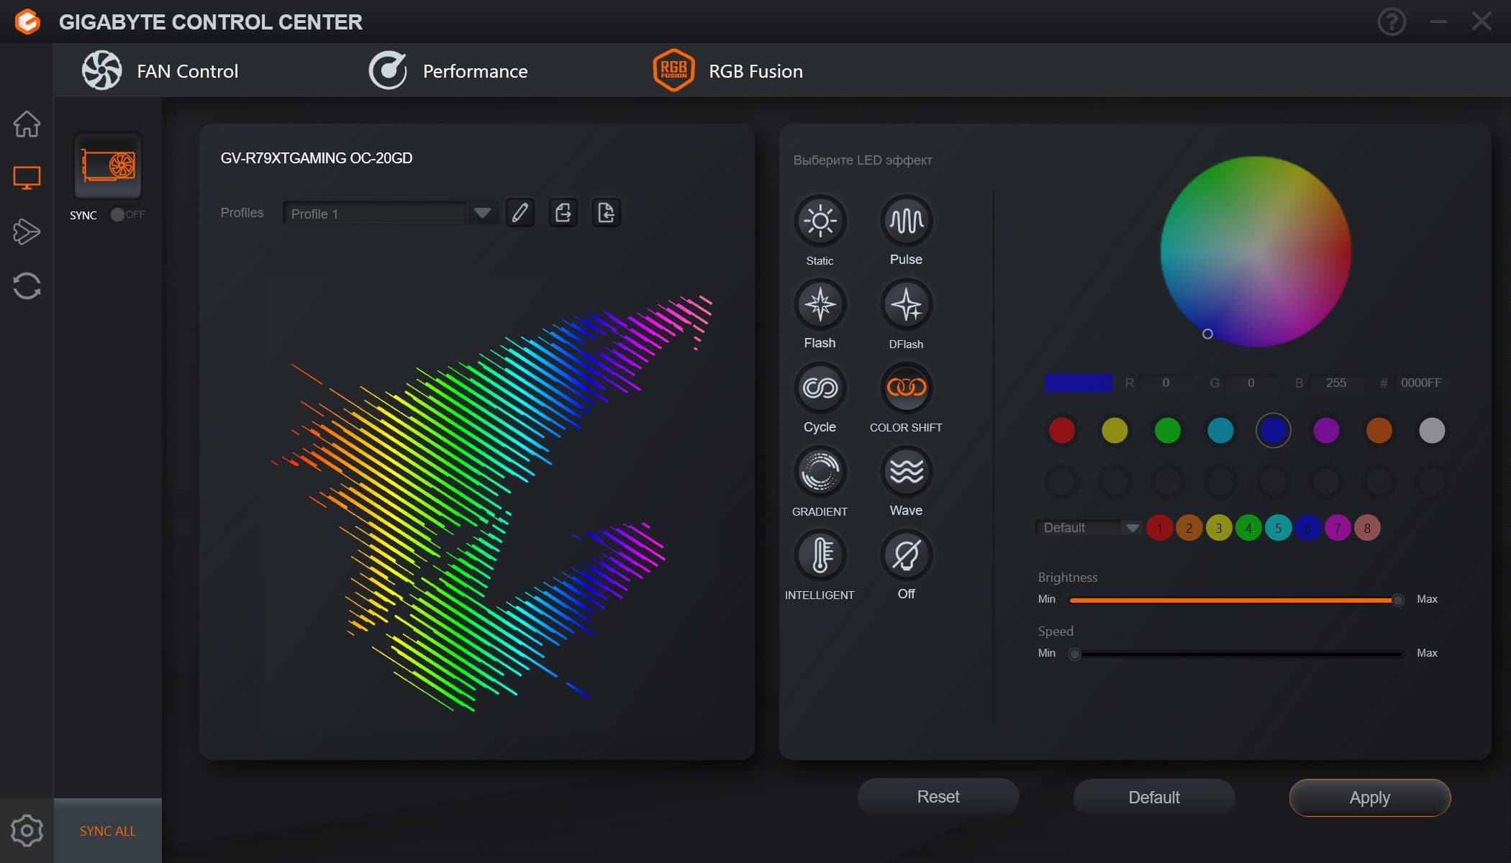
Task: Select the Color Shift effect icon
Action: [x=906, y=388]
